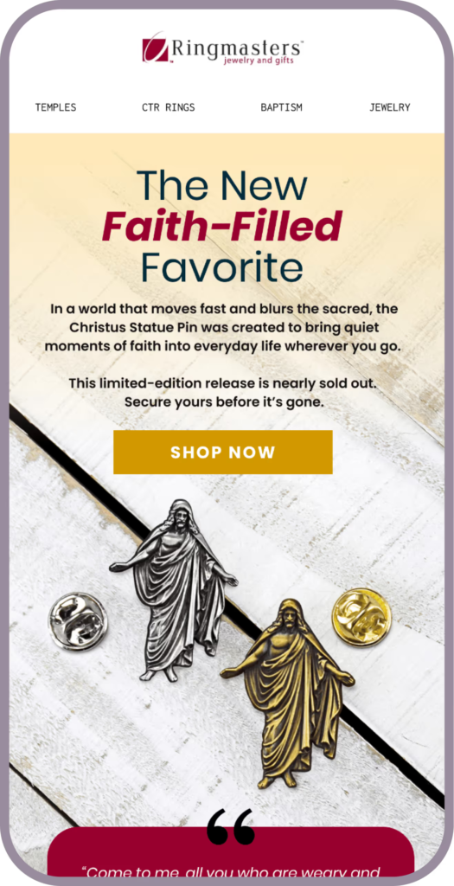This screenshot has height=886, width=454.
Task: Click the red 'Faith-Filled' heading
Action: pyautogui.click(x=222, y=226)
